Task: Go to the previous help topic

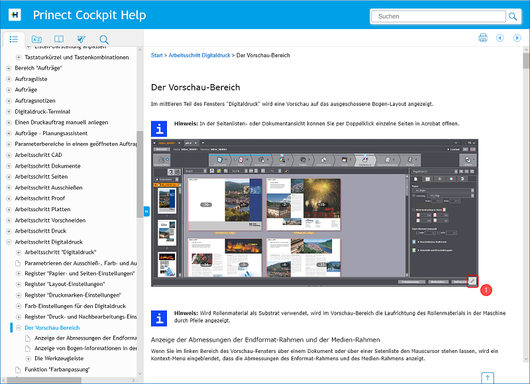Action: coord(500,38)
